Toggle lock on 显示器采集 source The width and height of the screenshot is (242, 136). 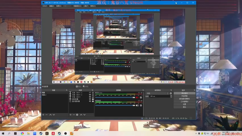(93, 101)
